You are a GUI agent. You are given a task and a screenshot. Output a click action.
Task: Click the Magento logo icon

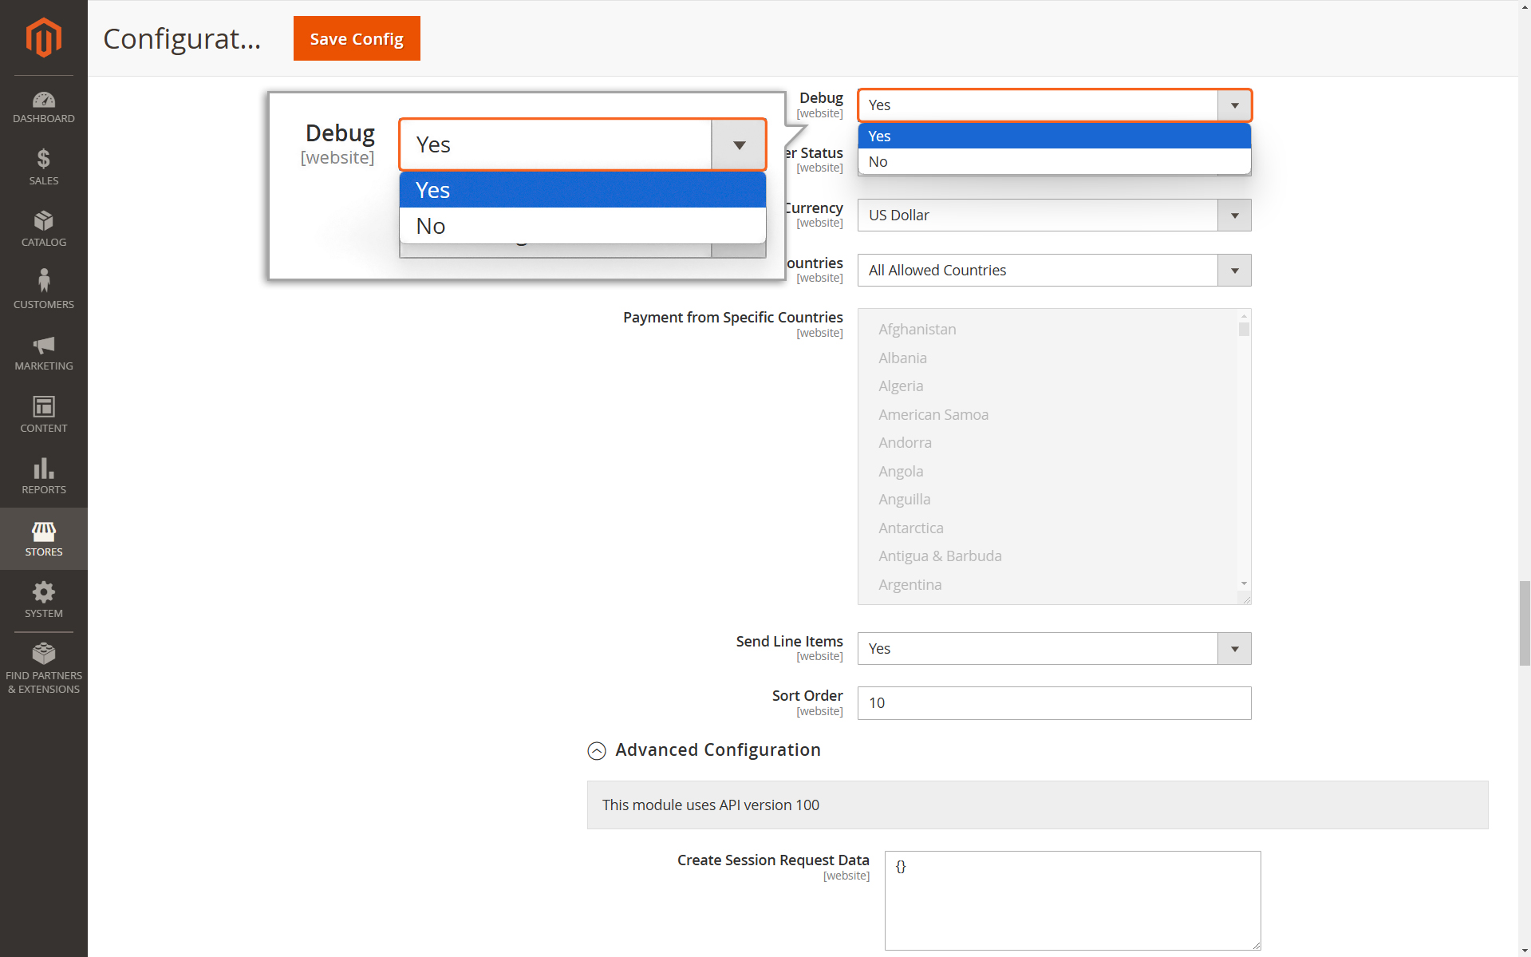click(x=43, y=38)
